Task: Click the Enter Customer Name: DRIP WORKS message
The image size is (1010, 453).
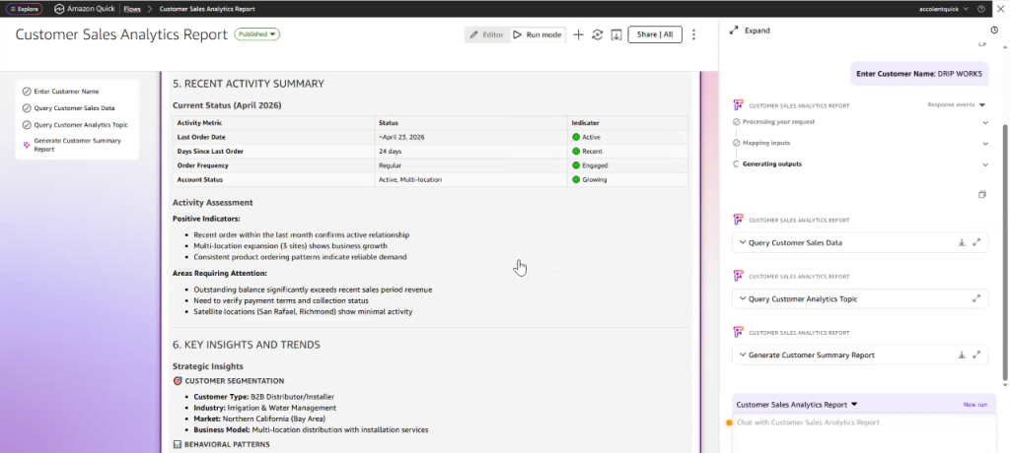Action: tap(918, 74)
